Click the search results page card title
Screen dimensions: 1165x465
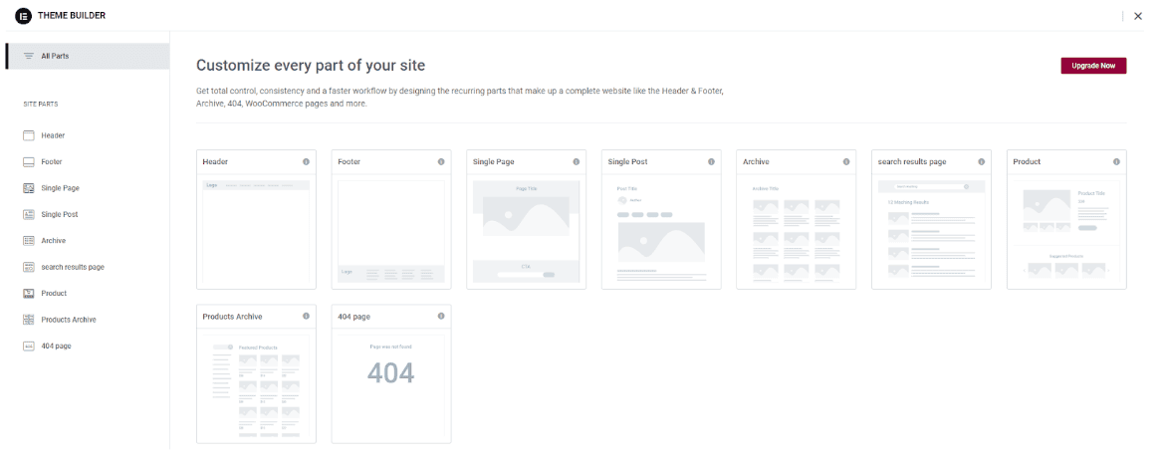pyautogui.click(x=912, y=162)
